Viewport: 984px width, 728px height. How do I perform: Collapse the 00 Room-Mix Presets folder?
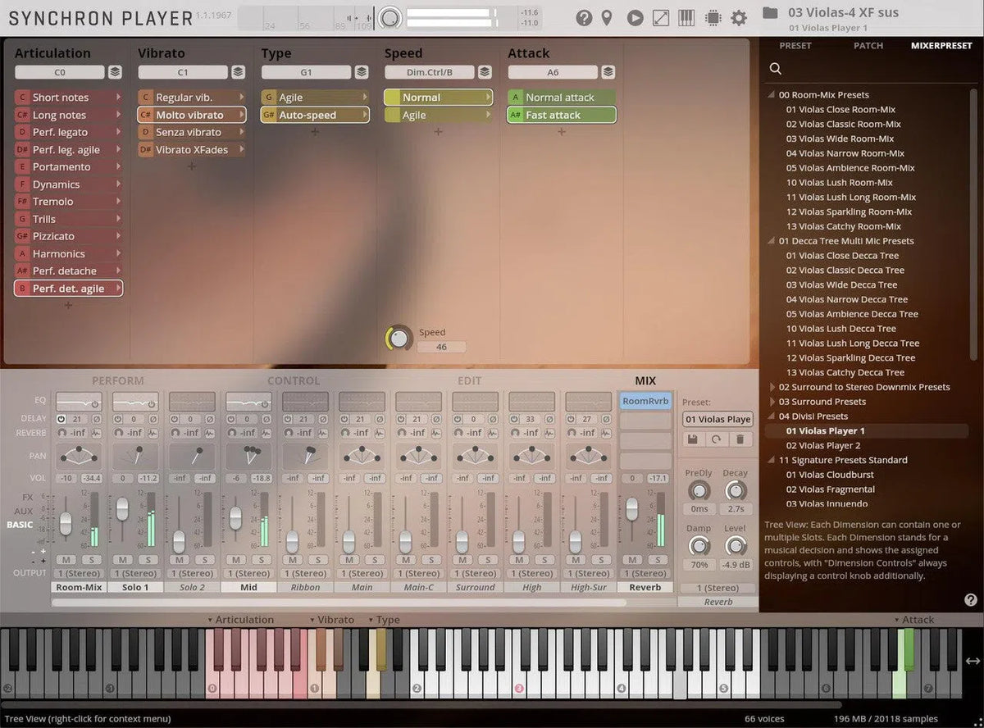point(771,95)
